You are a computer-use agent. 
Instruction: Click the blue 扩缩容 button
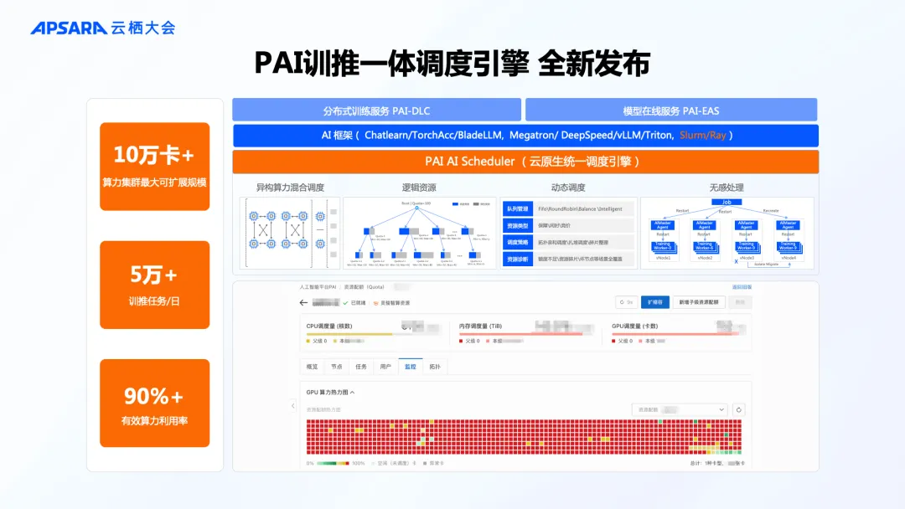coord(655,302)
